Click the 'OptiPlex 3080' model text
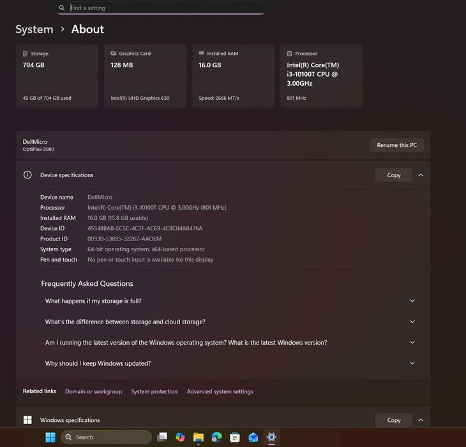 click(38, 149)
